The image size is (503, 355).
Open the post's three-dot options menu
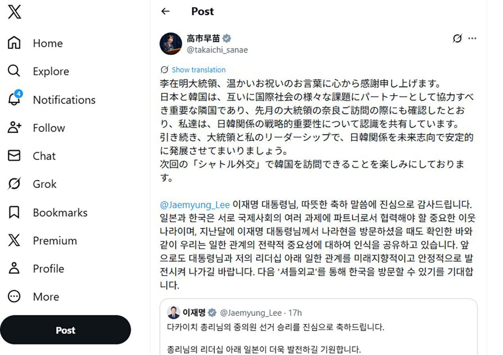[472, 38]
